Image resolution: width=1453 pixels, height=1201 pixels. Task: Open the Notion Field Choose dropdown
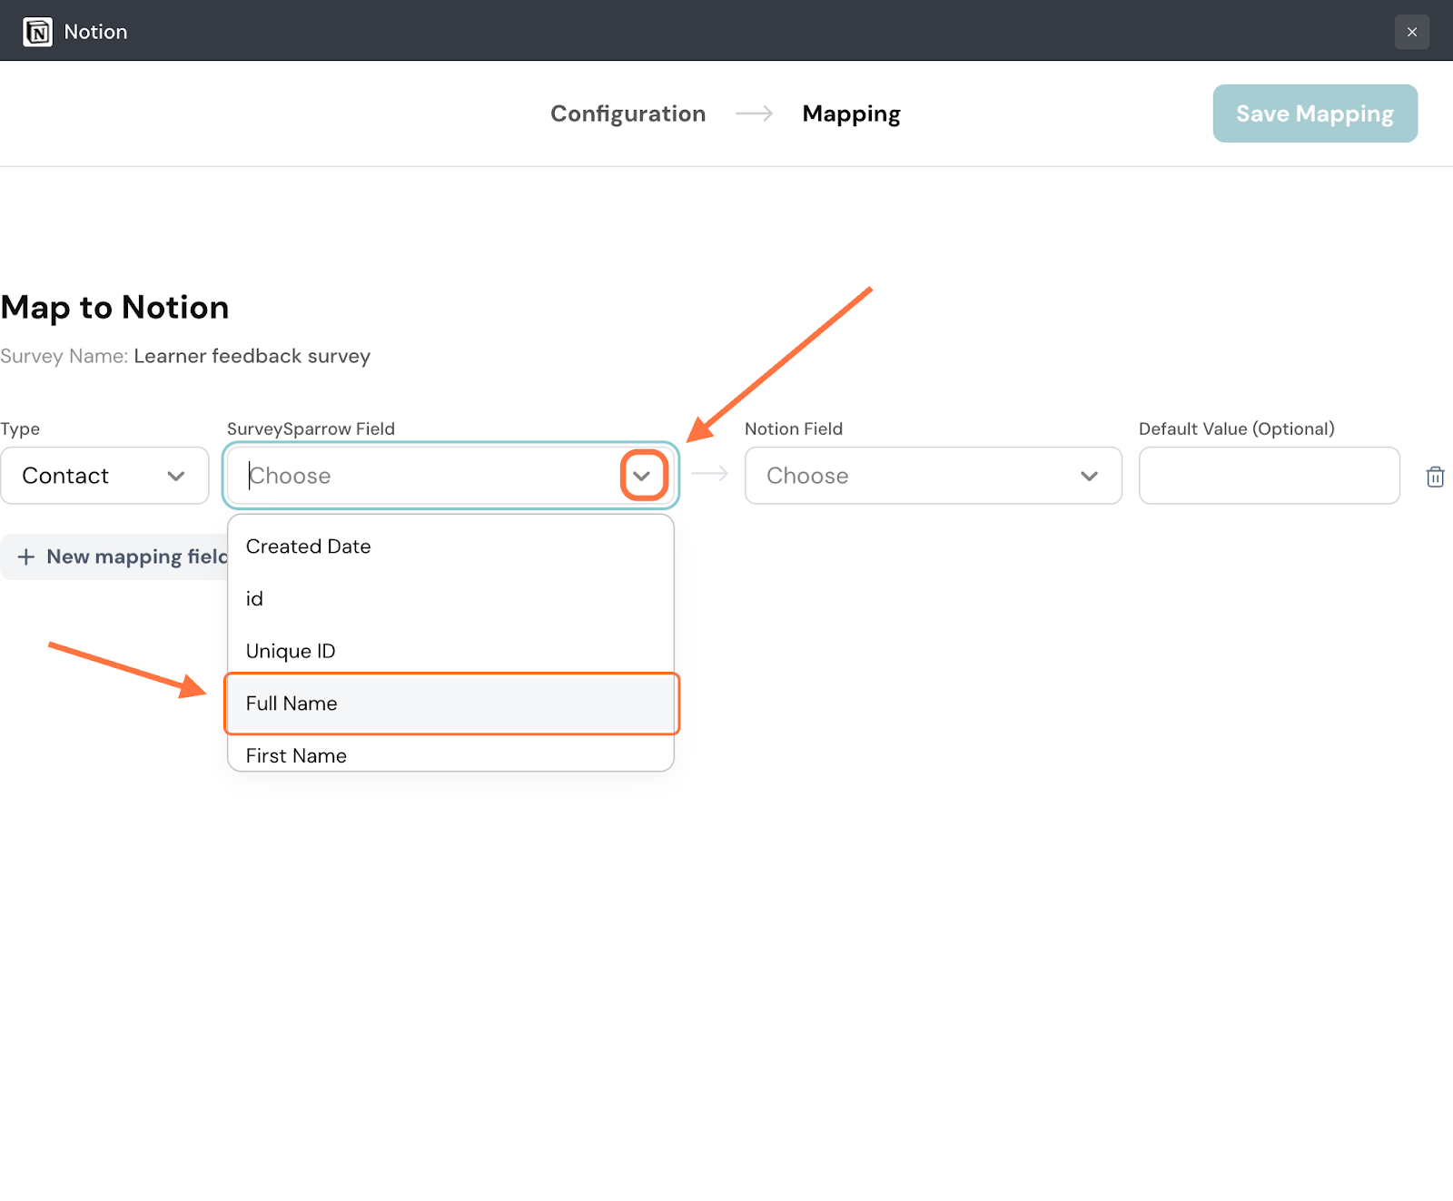point(932,476)
